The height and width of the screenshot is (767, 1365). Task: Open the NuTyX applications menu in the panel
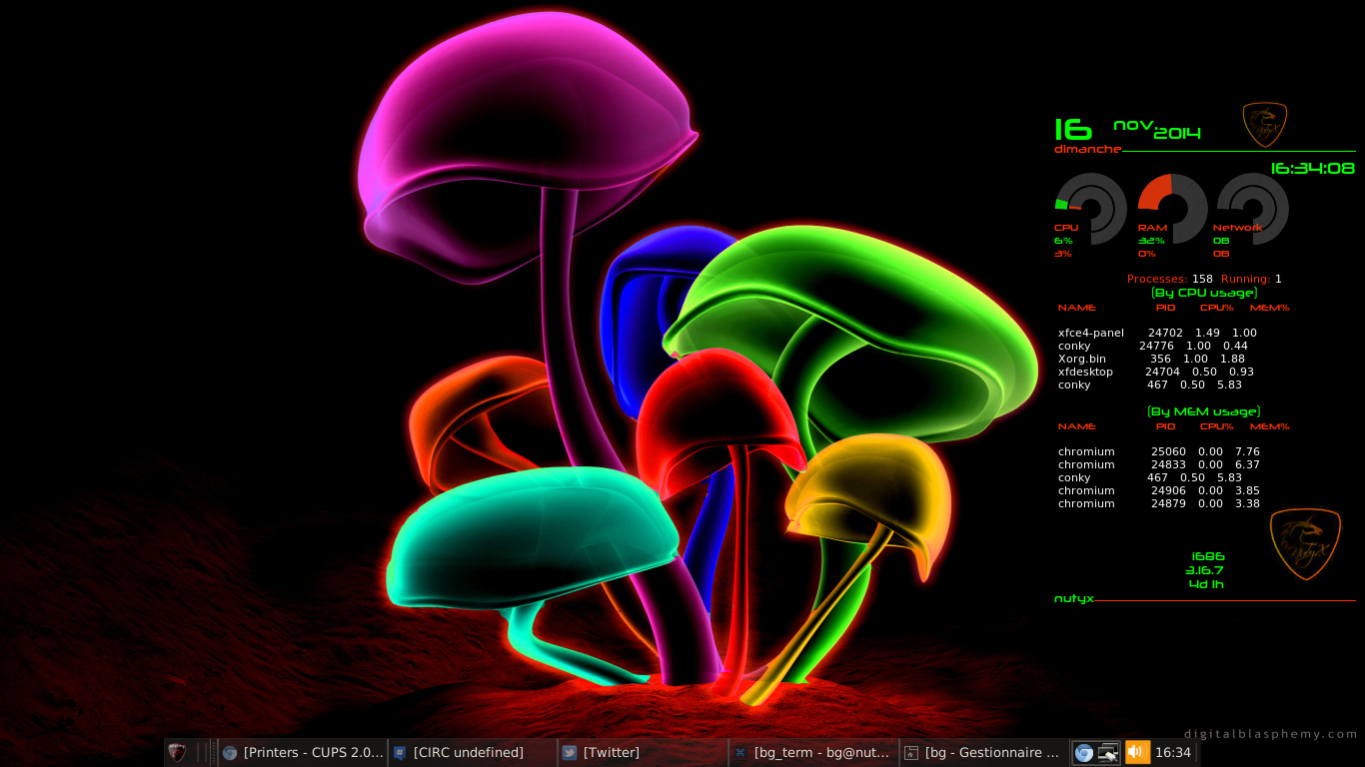tap(177, 752)
